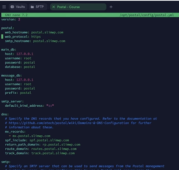Click the Vaults icon
The height and width of the screenshot is (170, 179).
(x=12, y=7)
